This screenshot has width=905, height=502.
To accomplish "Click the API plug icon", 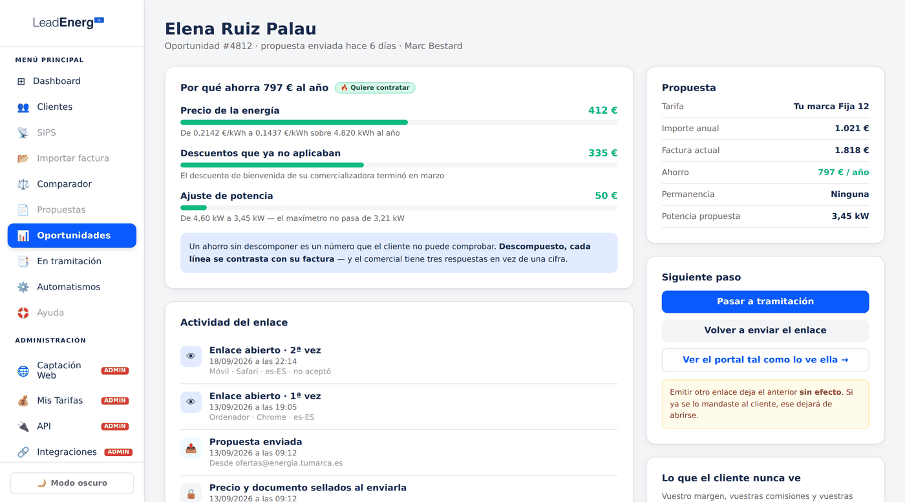I will (23, 426).
